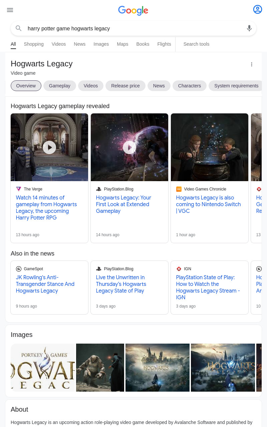Switch to the News search tab
This screenshot has width=267, height=427.
coord(80,44)
